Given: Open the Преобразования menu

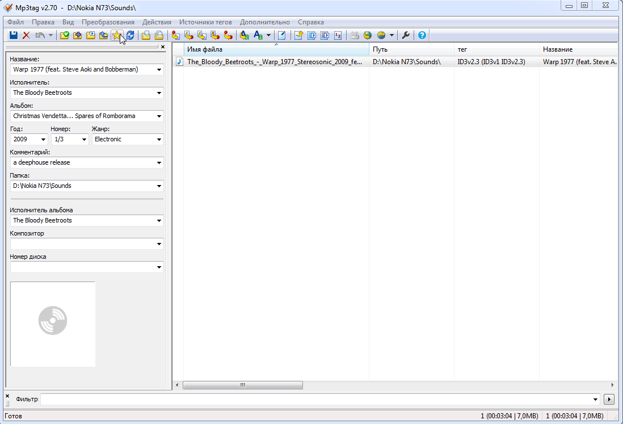Looking at the screenshot, I should click(108, 22).
